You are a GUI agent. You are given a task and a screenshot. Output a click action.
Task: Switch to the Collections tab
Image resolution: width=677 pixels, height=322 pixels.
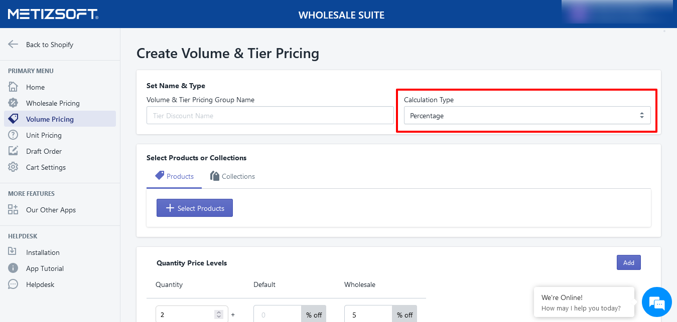click(x=232, y=176)
